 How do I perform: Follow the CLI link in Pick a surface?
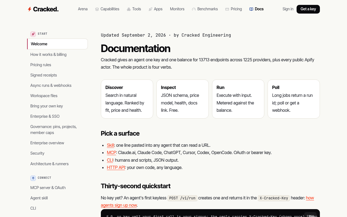pyautogui.click(x=110, y=160)
